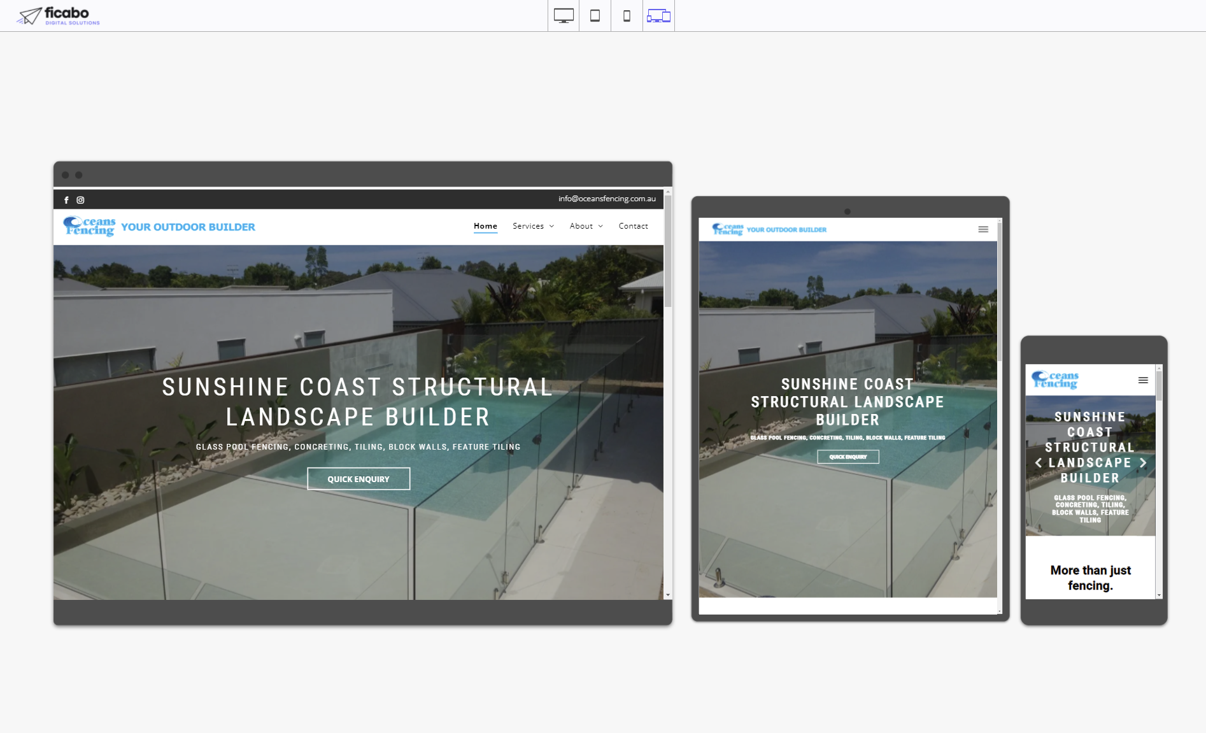Image resolution: width=1206 pixels, height=733 pixels.
Task: Click the "Glass Pool Fencing" subtitle in tablet preview
Action: [848, 438]
